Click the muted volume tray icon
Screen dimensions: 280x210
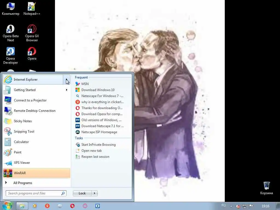[238, 206]
